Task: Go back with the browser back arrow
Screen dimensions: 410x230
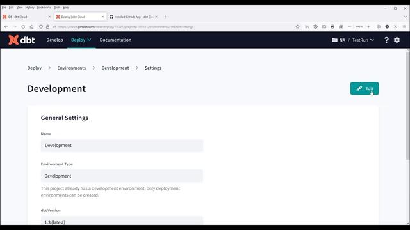Action: pos(6,27)
